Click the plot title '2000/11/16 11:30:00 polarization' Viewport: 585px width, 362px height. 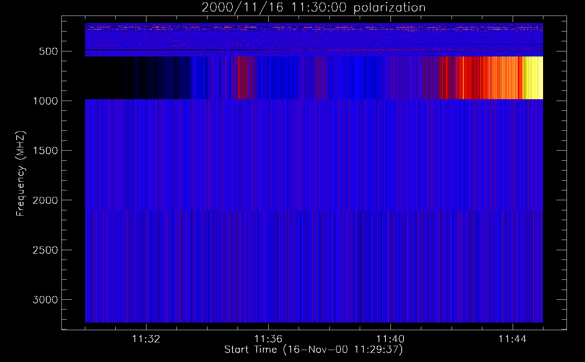[313, 8]
